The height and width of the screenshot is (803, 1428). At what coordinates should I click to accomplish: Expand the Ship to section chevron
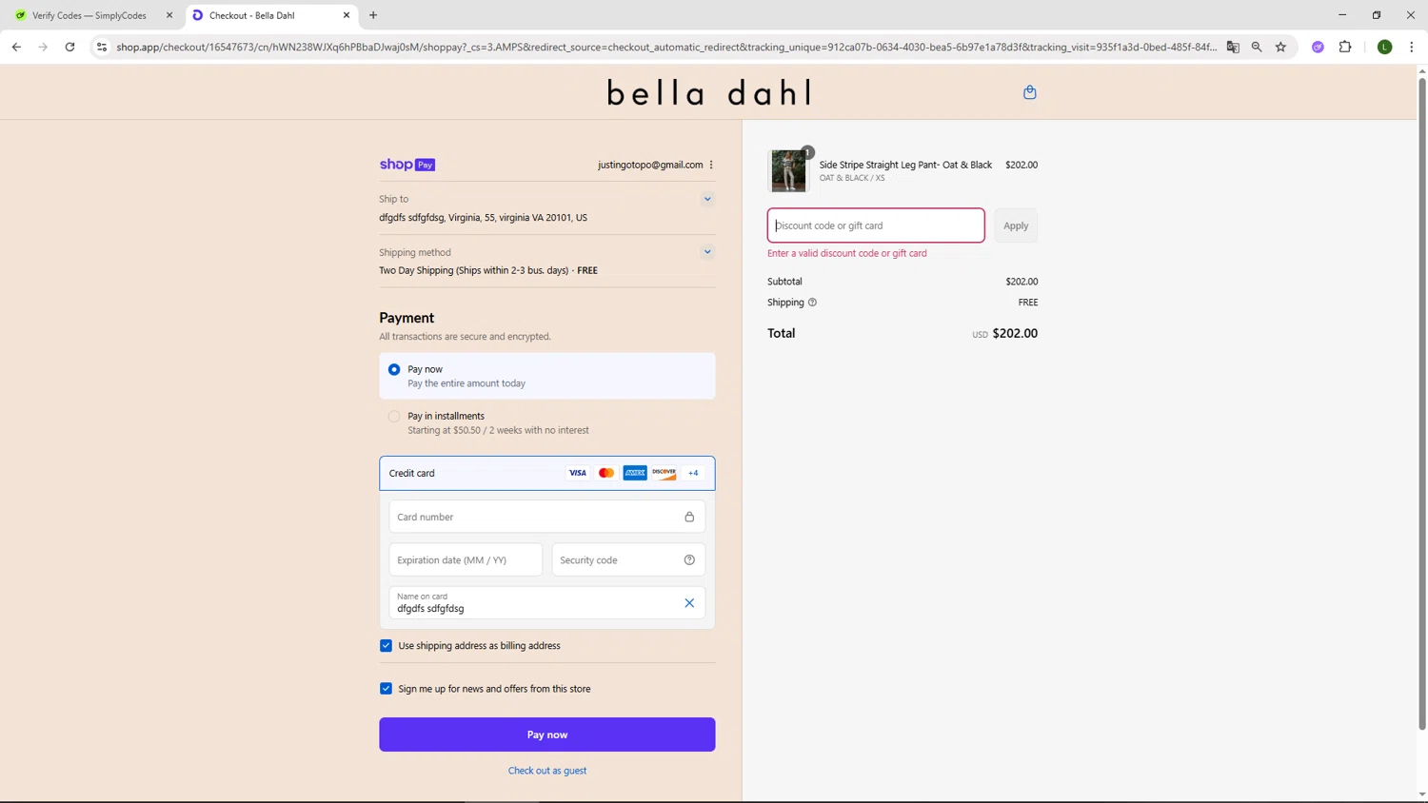tap(707, 199)
